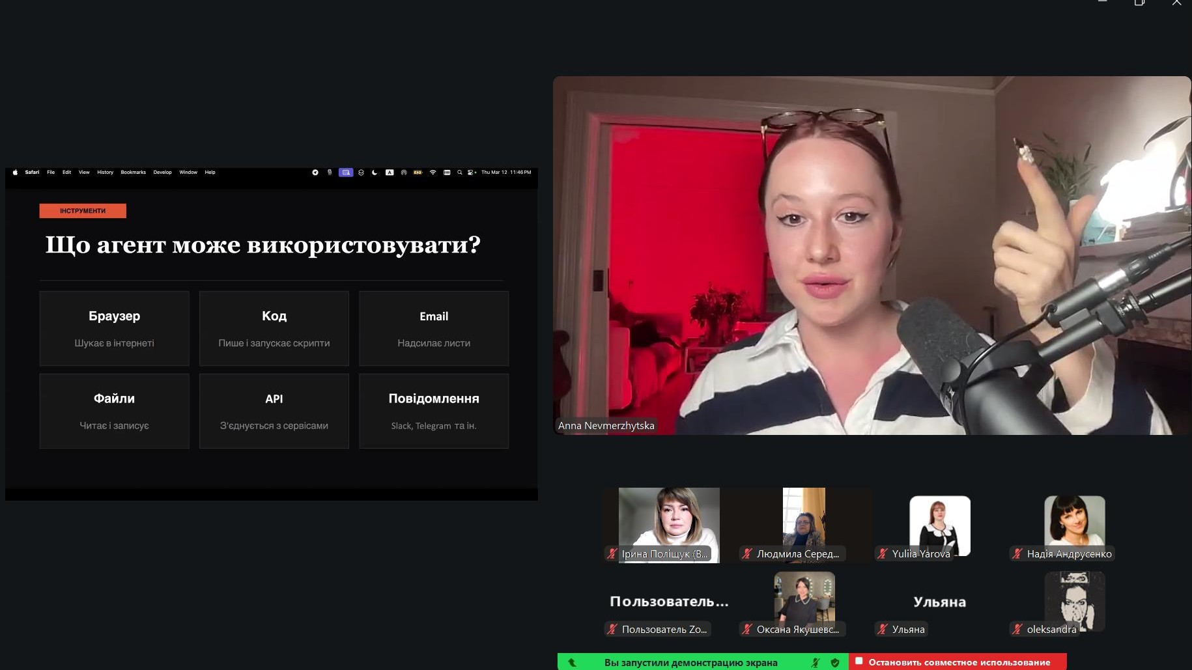1192x670 pixels.
Task: Click the muted microphone icon in sharing bar
Action: click(x=816, y=662)
